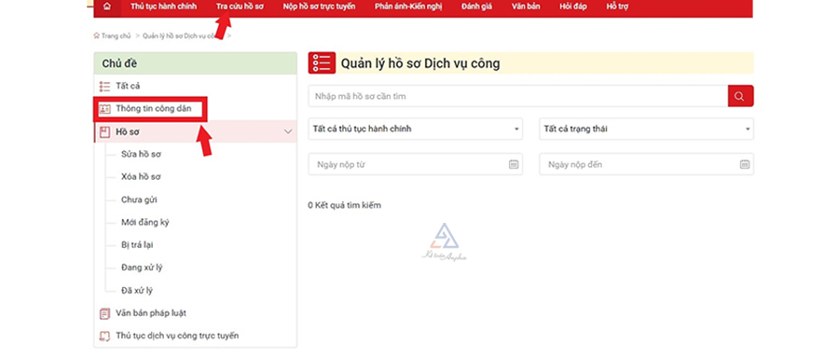Select the Tất cả list icon
Screen dimensions: 839x358
104,86
